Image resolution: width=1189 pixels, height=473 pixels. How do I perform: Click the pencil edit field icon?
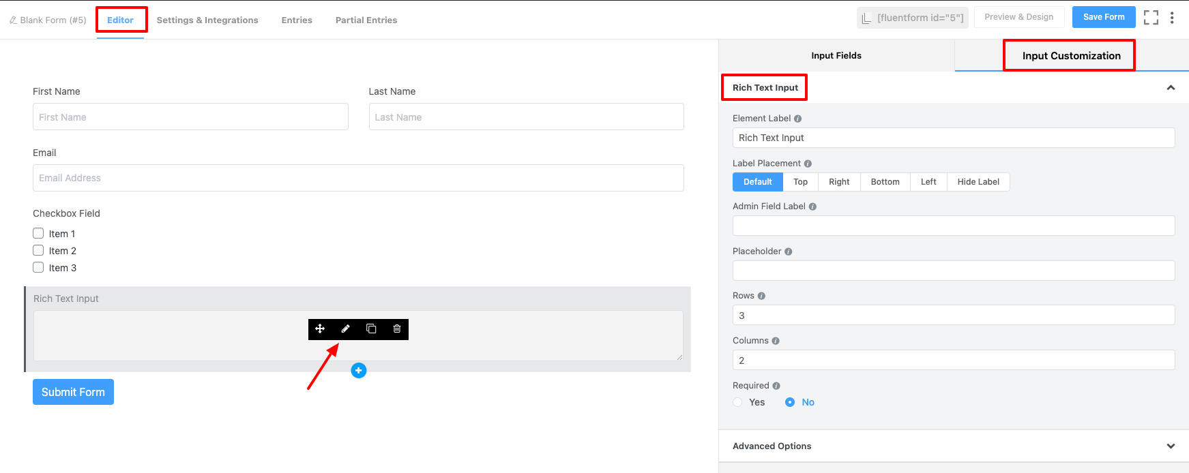(346, 329)
